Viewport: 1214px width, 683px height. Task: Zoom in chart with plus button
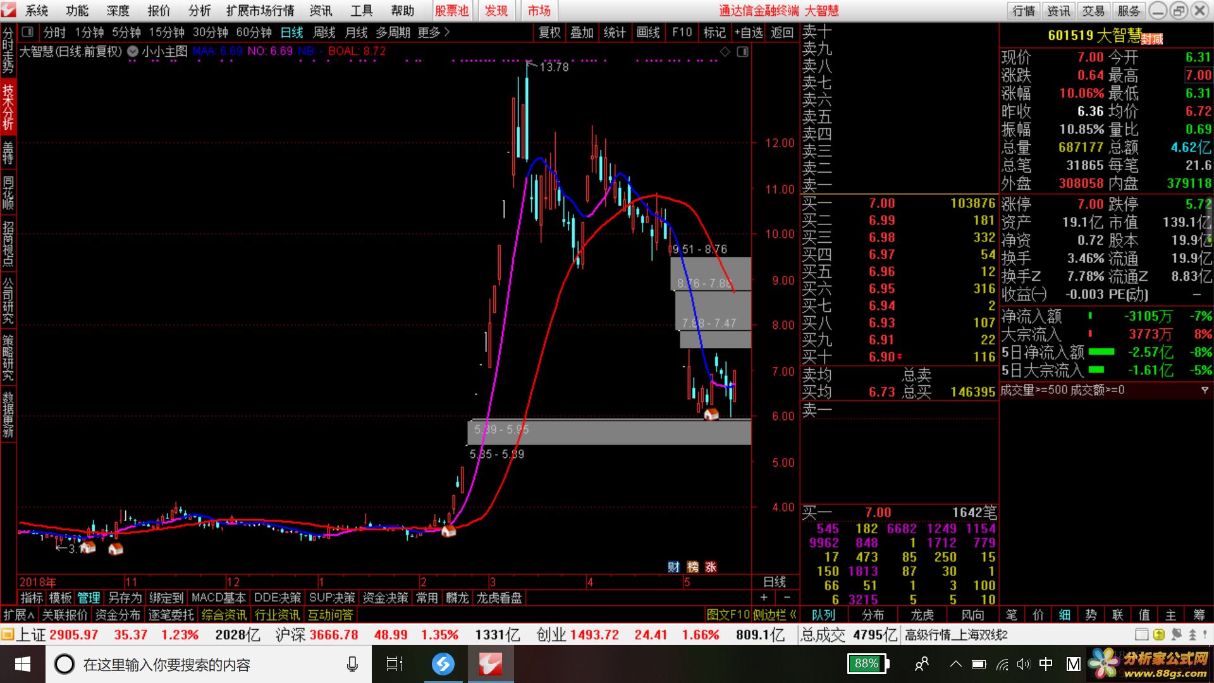click(x=764, y=598)
